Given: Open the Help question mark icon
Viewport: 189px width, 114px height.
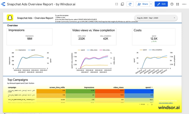Looking at the screenshot, I should pyautogui.click(x=172, y=4).
